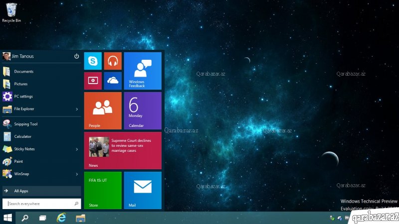Launch Calculator
This screenshot has width=399, height=224.
click(41, 136)
